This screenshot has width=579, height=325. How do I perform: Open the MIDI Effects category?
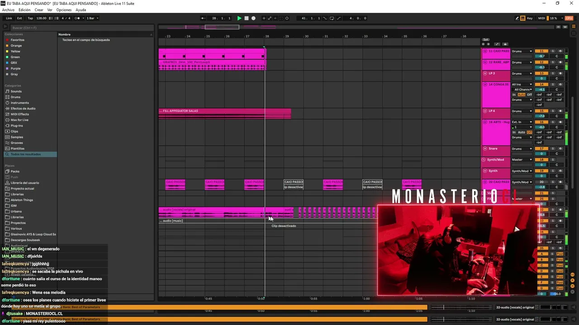pyautogui.click(x=20, y=114)
